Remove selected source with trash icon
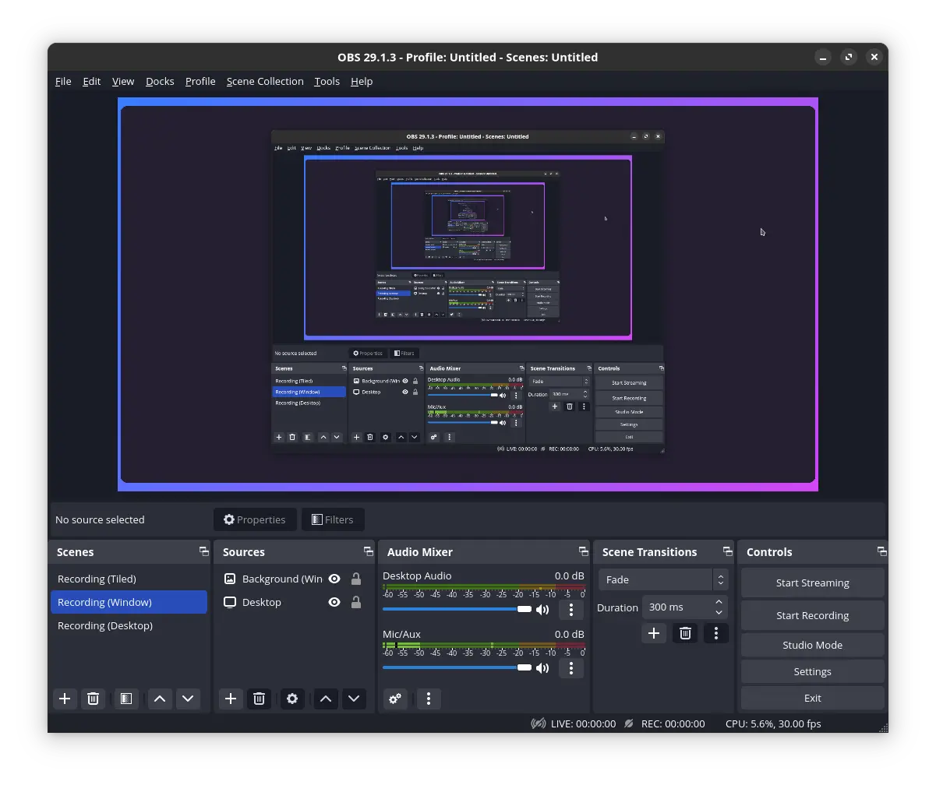The image size is (936, 785). pos(260,699)
